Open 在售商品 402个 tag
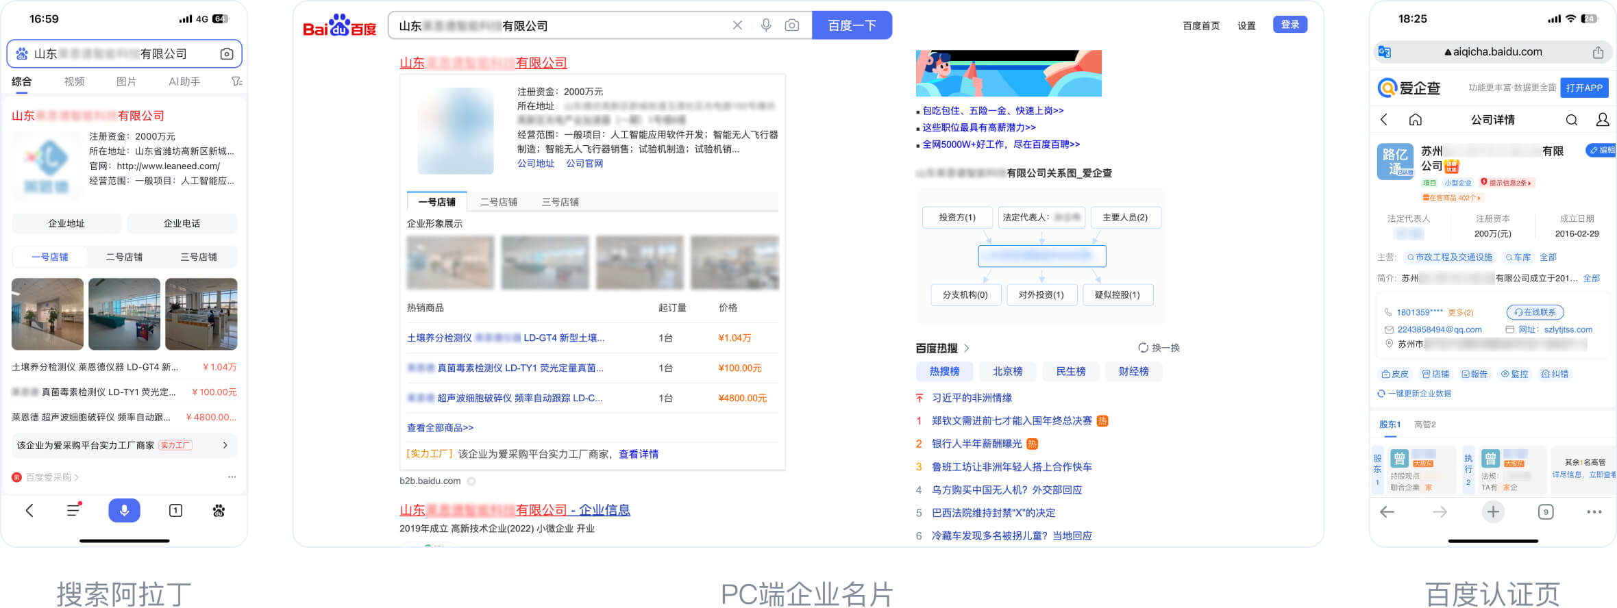Screen dimensions: 1617x608 (x=1452, y=198)
